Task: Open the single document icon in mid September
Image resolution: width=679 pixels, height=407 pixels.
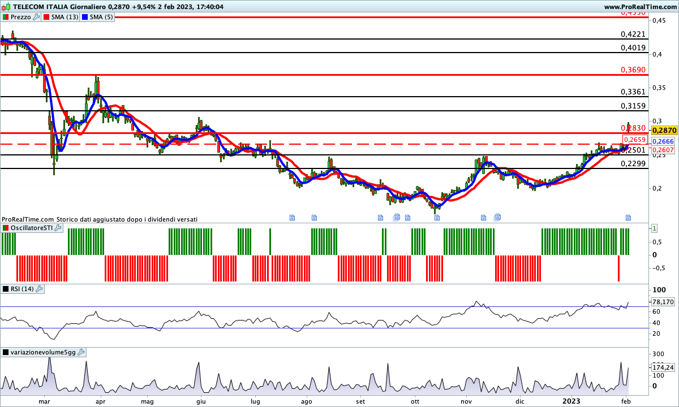Action: tap(380, 217)
